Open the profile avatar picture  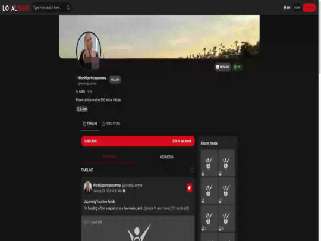(89, 51)
